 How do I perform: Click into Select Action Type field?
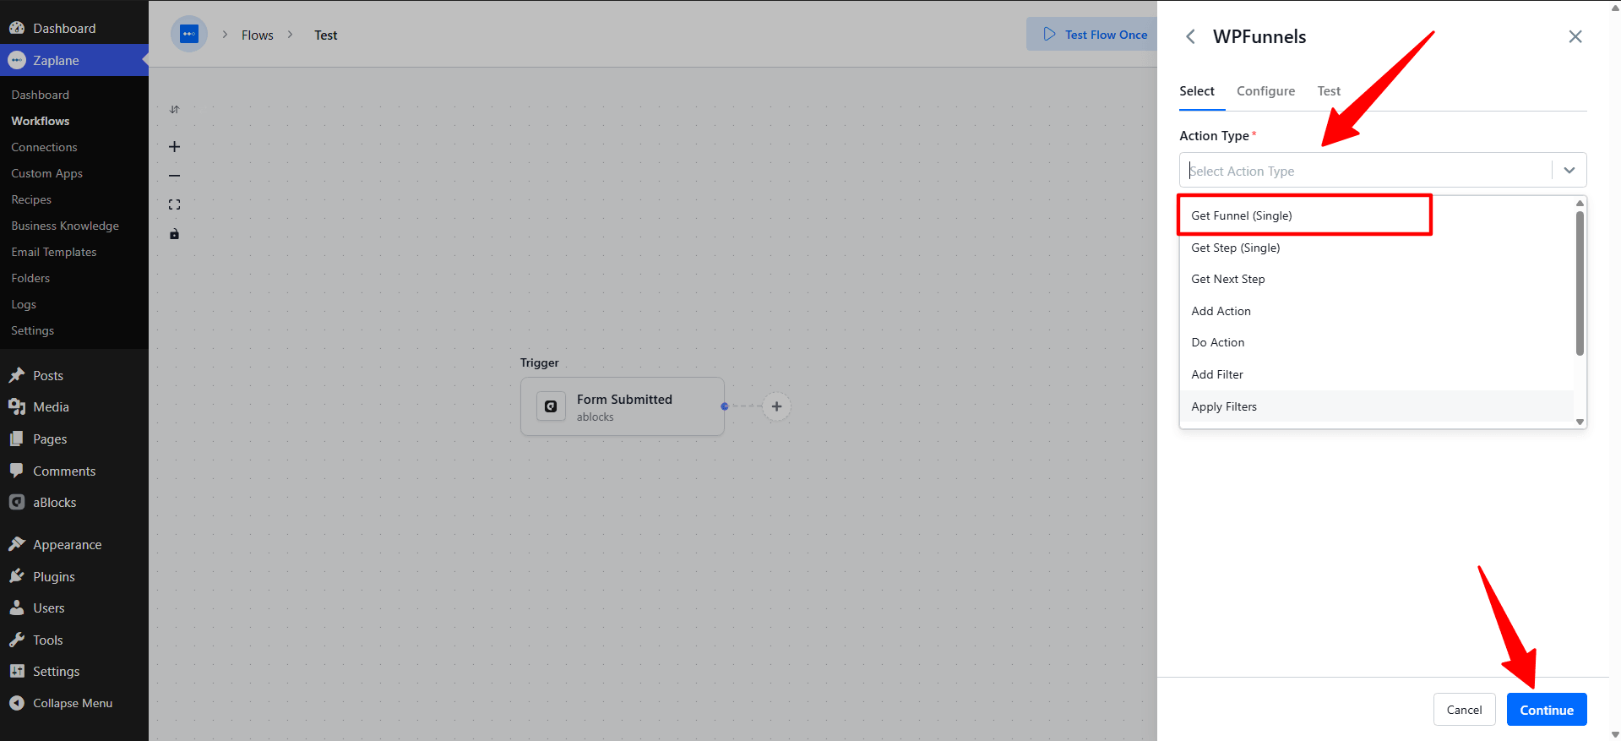point(1365,170)
